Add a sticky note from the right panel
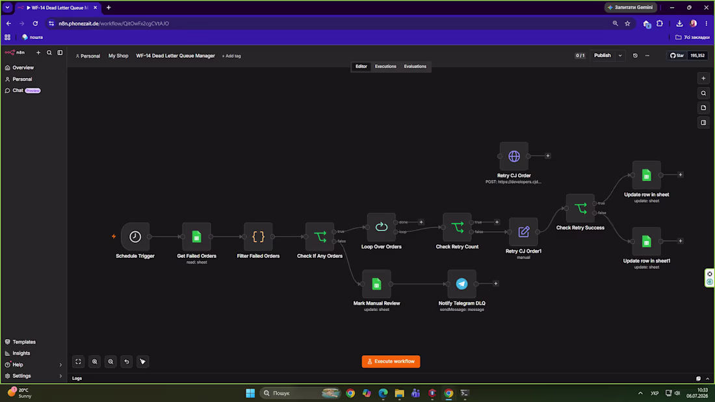The image size is (715, 402). click(x=703, y=108)
